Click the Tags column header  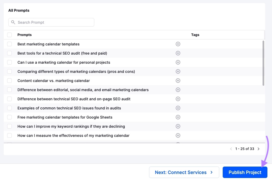[x=195, y=35]
